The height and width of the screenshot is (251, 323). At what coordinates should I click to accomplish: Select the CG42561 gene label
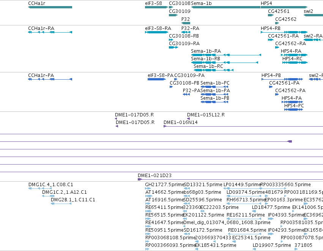[x=279, y=11]
